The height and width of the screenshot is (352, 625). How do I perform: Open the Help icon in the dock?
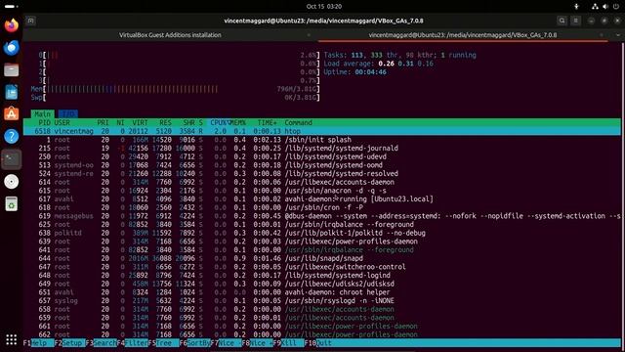click(x=11, y=137)
